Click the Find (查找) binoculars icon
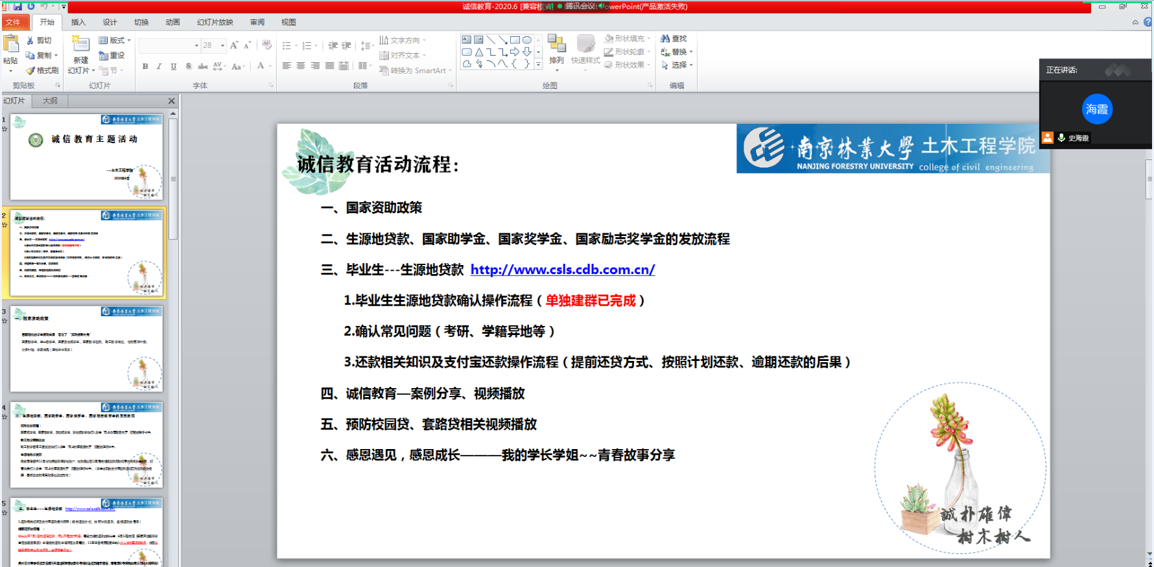The image size is (1154, 567). (665, 39)
